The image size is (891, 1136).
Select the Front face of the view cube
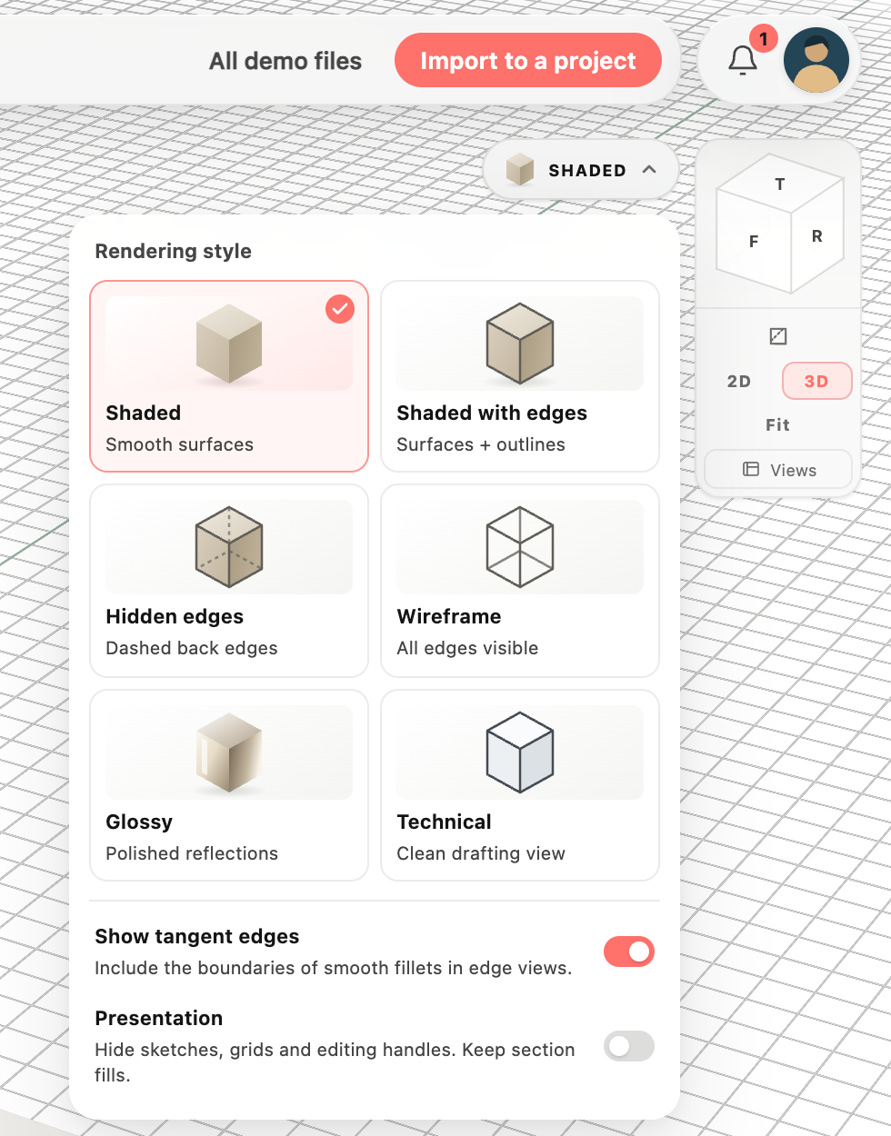[754, 242]
